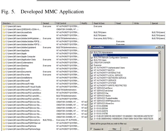Select the NT AUTHORITY\WRITE RESTRICTED list entry
Viewport: 166px width, 131px height.
pos(110,86)
